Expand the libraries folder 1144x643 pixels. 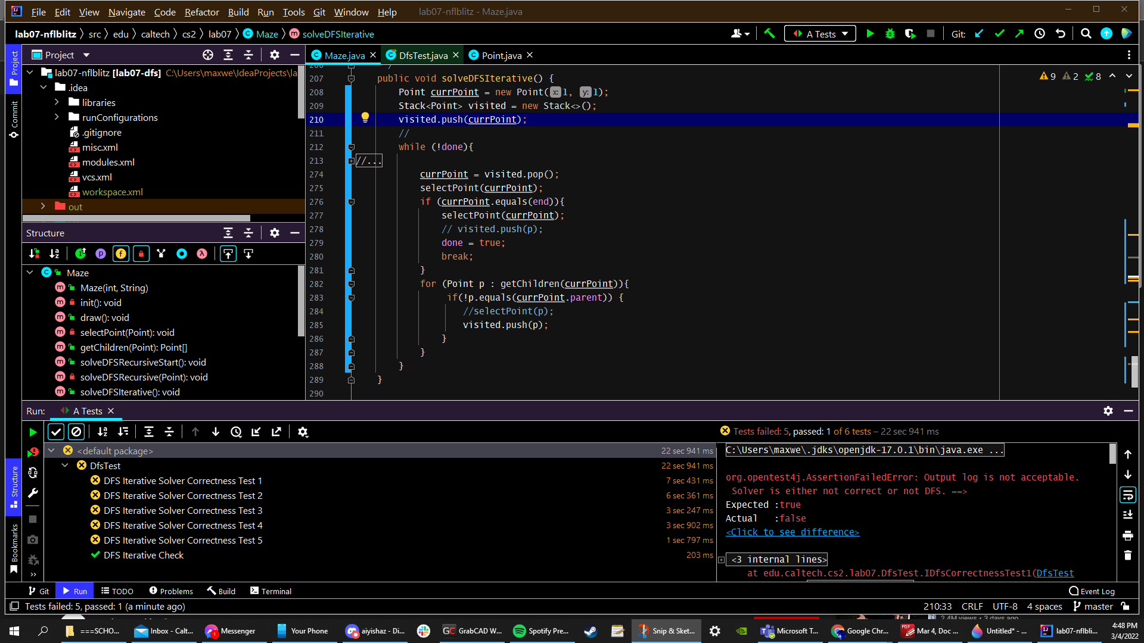pyautogui.click(x=57, y=102)
